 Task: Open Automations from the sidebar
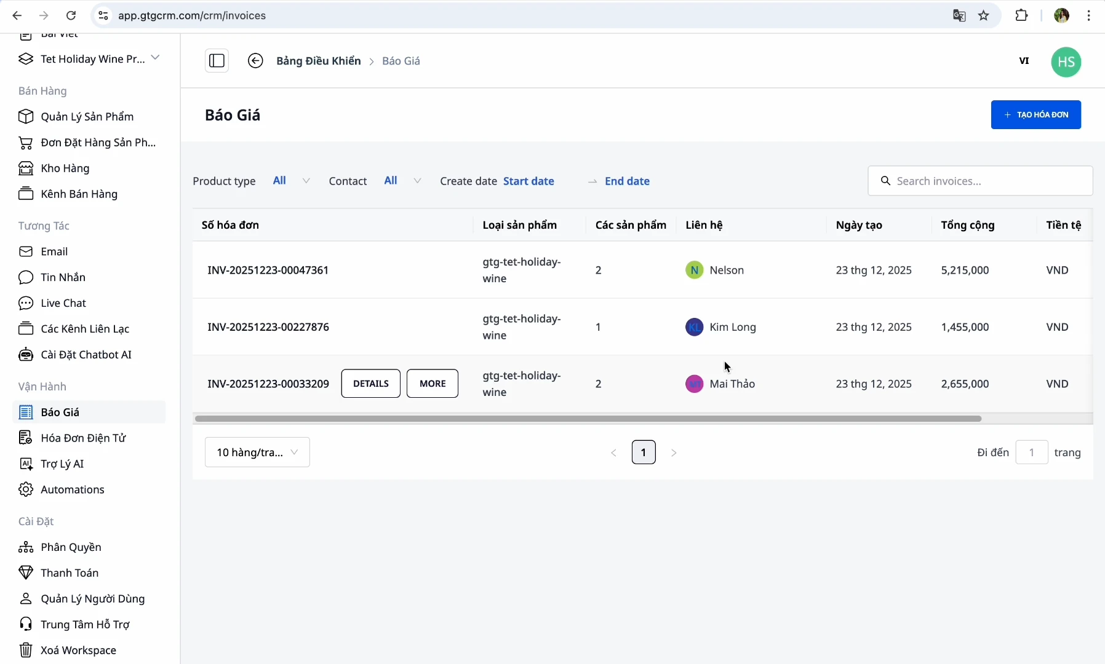[72, 489]
